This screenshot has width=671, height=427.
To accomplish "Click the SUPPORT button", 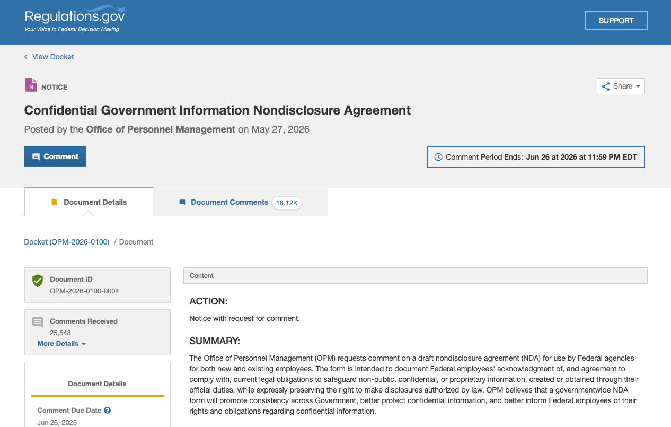I will pos(616,21).
